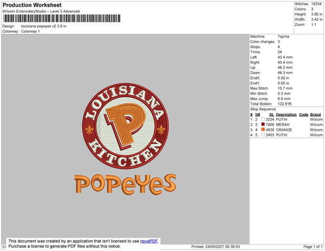Image resolution: width=325 pixels, height=251 pixels.
Task: Click the 'Up:' value 48.3 mm
Action: [285, 68]
